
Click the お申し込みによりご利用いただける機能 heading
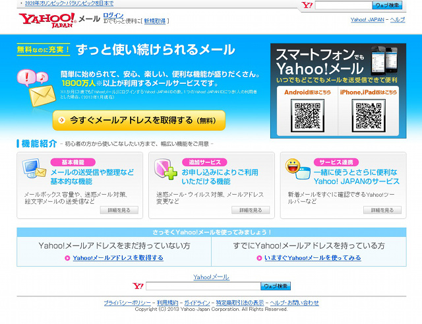click(220, 177)
